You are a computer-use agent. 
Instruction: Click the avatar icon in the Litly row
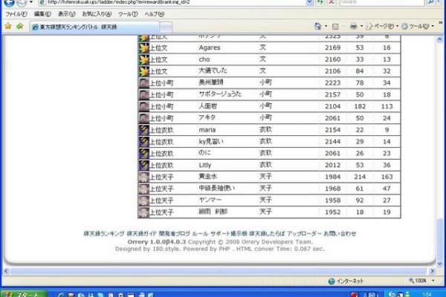[x=144, y=166]
